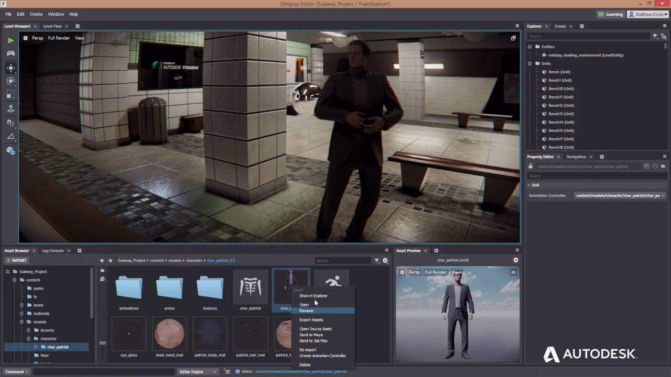671x377 pixels.
Task: Click the models breadcrumb in Asset Browser
Action: tap(175, 260)
